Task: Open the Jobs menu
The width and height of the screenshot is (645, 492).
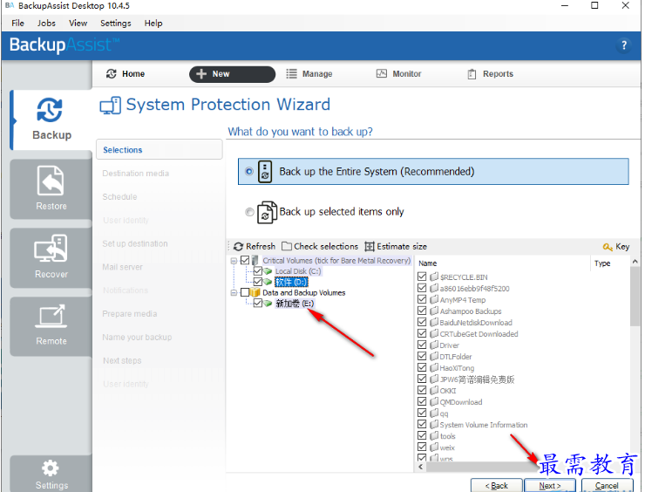Action: (x=46, y=23)
